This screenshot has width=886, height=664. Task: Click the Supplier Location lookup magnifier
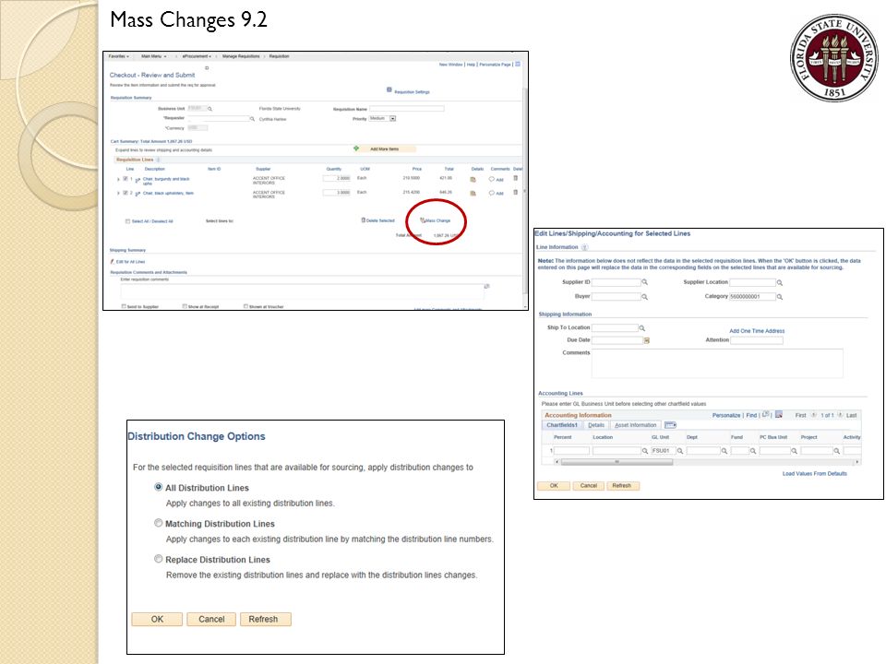(x=779, y=283)
